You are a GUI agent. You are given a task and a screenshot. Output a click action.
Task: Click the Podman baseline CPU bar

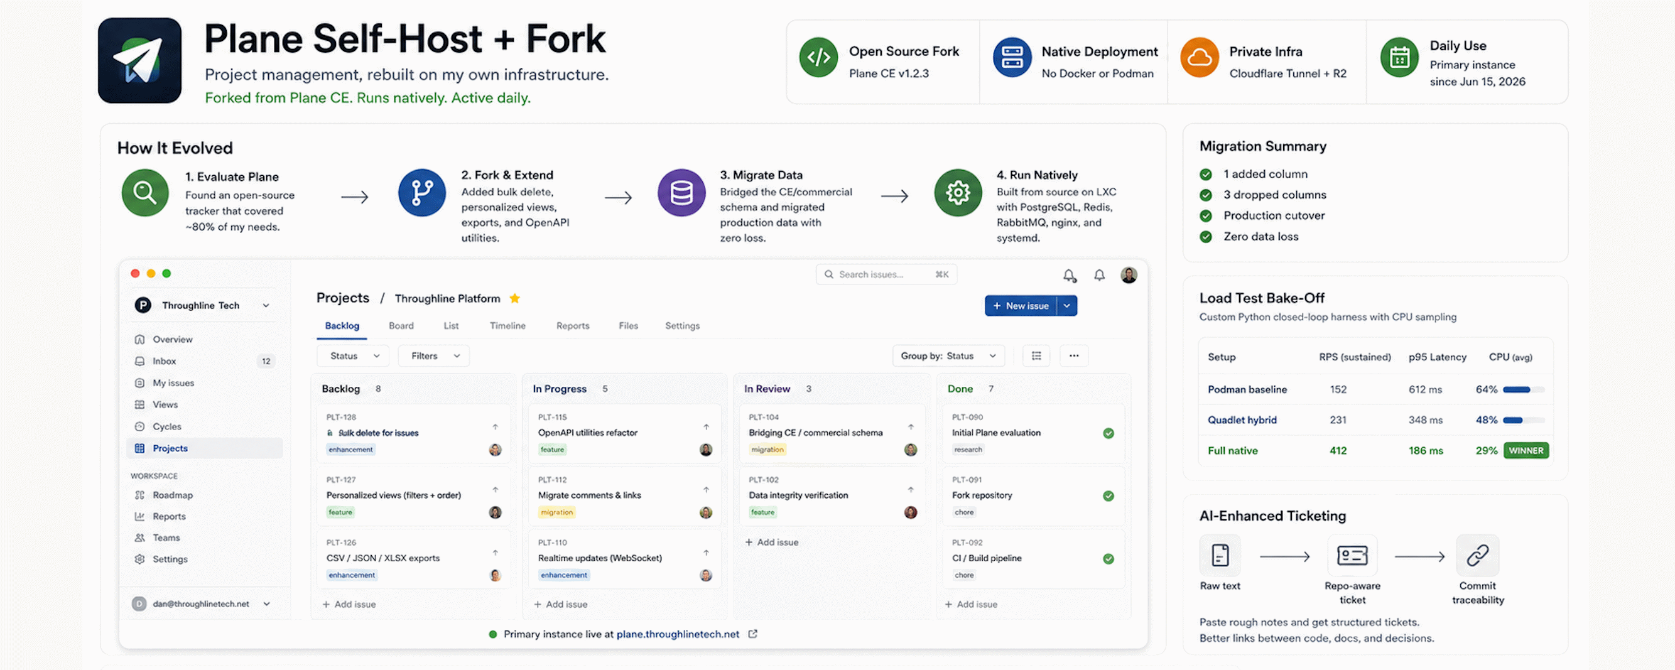point(1523,390)
